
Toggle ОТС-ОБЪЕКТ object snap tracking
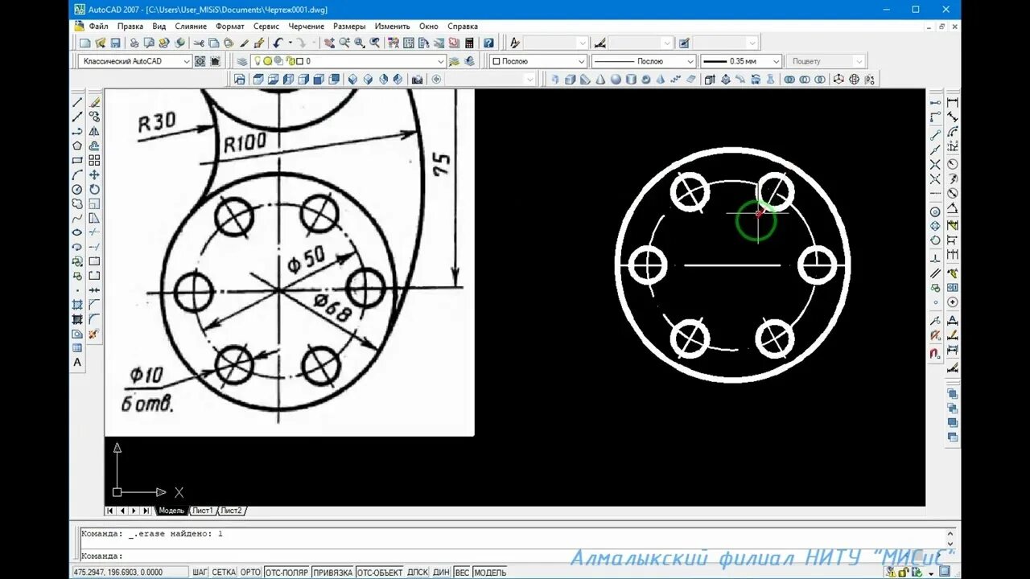coord(379,573)
